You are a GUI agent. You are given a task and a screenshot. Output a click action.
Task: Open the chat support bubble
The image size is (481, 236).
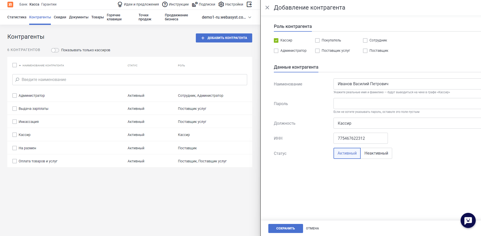click(x=468, y=220)
